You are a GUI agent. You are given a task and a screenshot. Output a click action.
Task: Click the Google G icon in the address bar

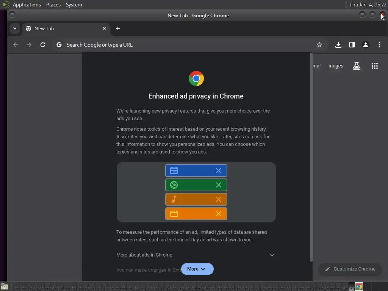click(59, 45)
